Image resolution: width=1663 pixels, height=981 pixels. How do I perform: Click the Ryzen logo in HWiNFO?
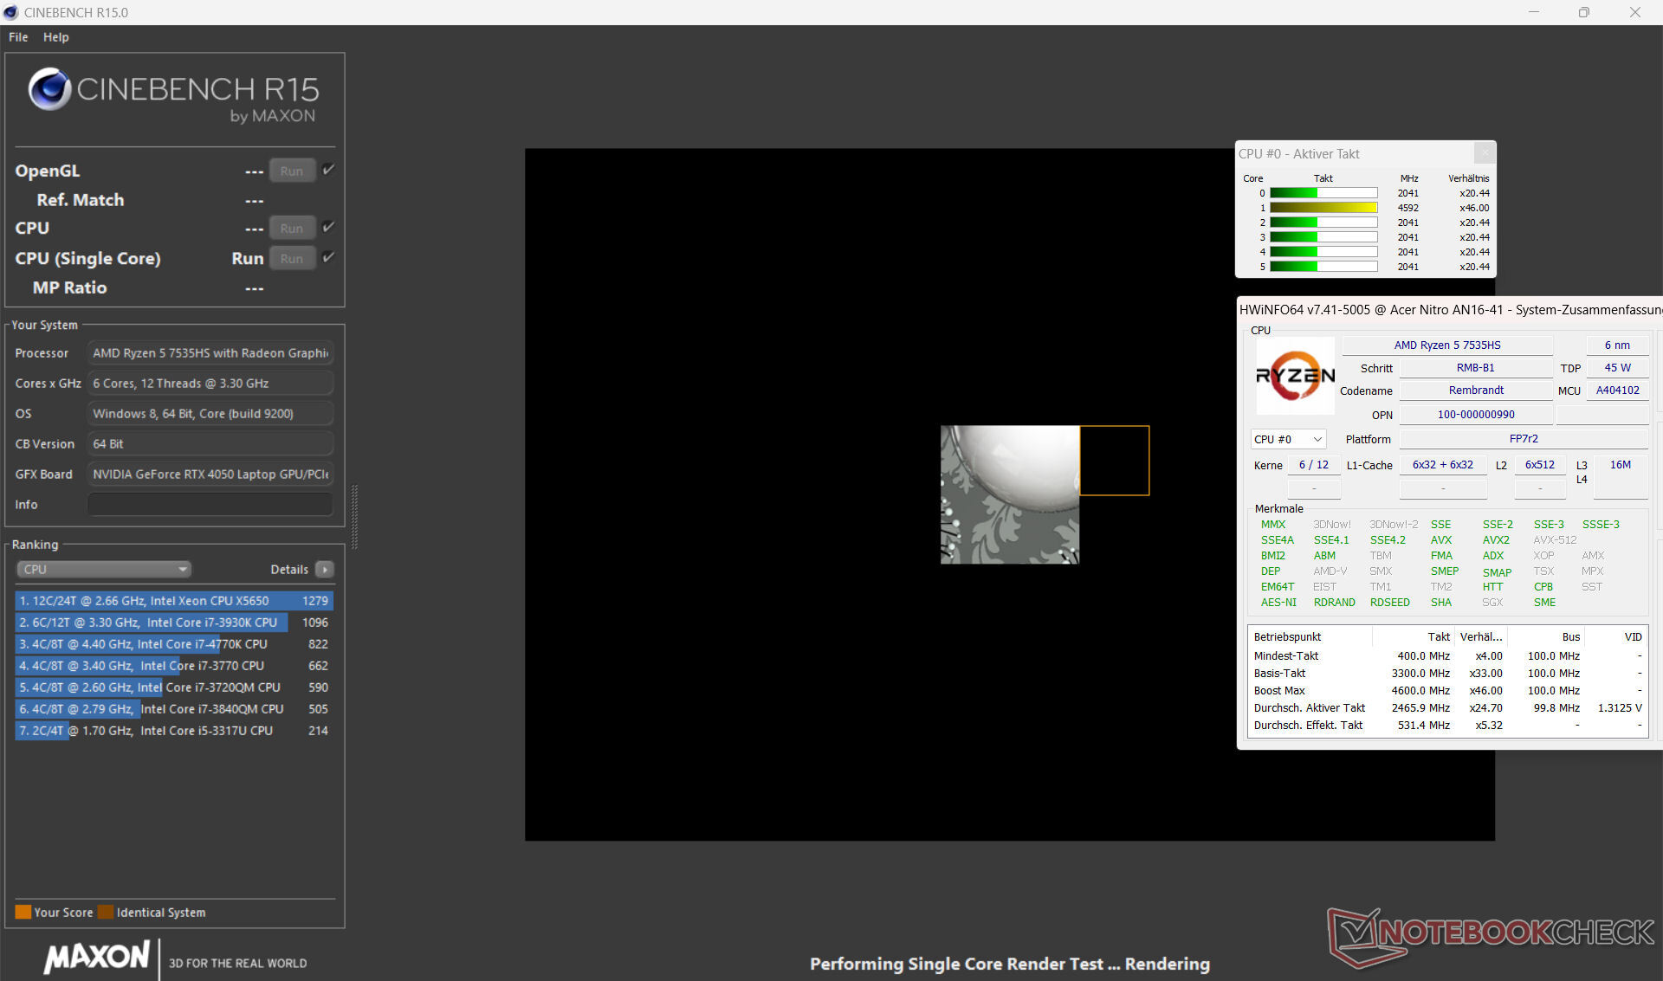click(x=1295, y=376)
